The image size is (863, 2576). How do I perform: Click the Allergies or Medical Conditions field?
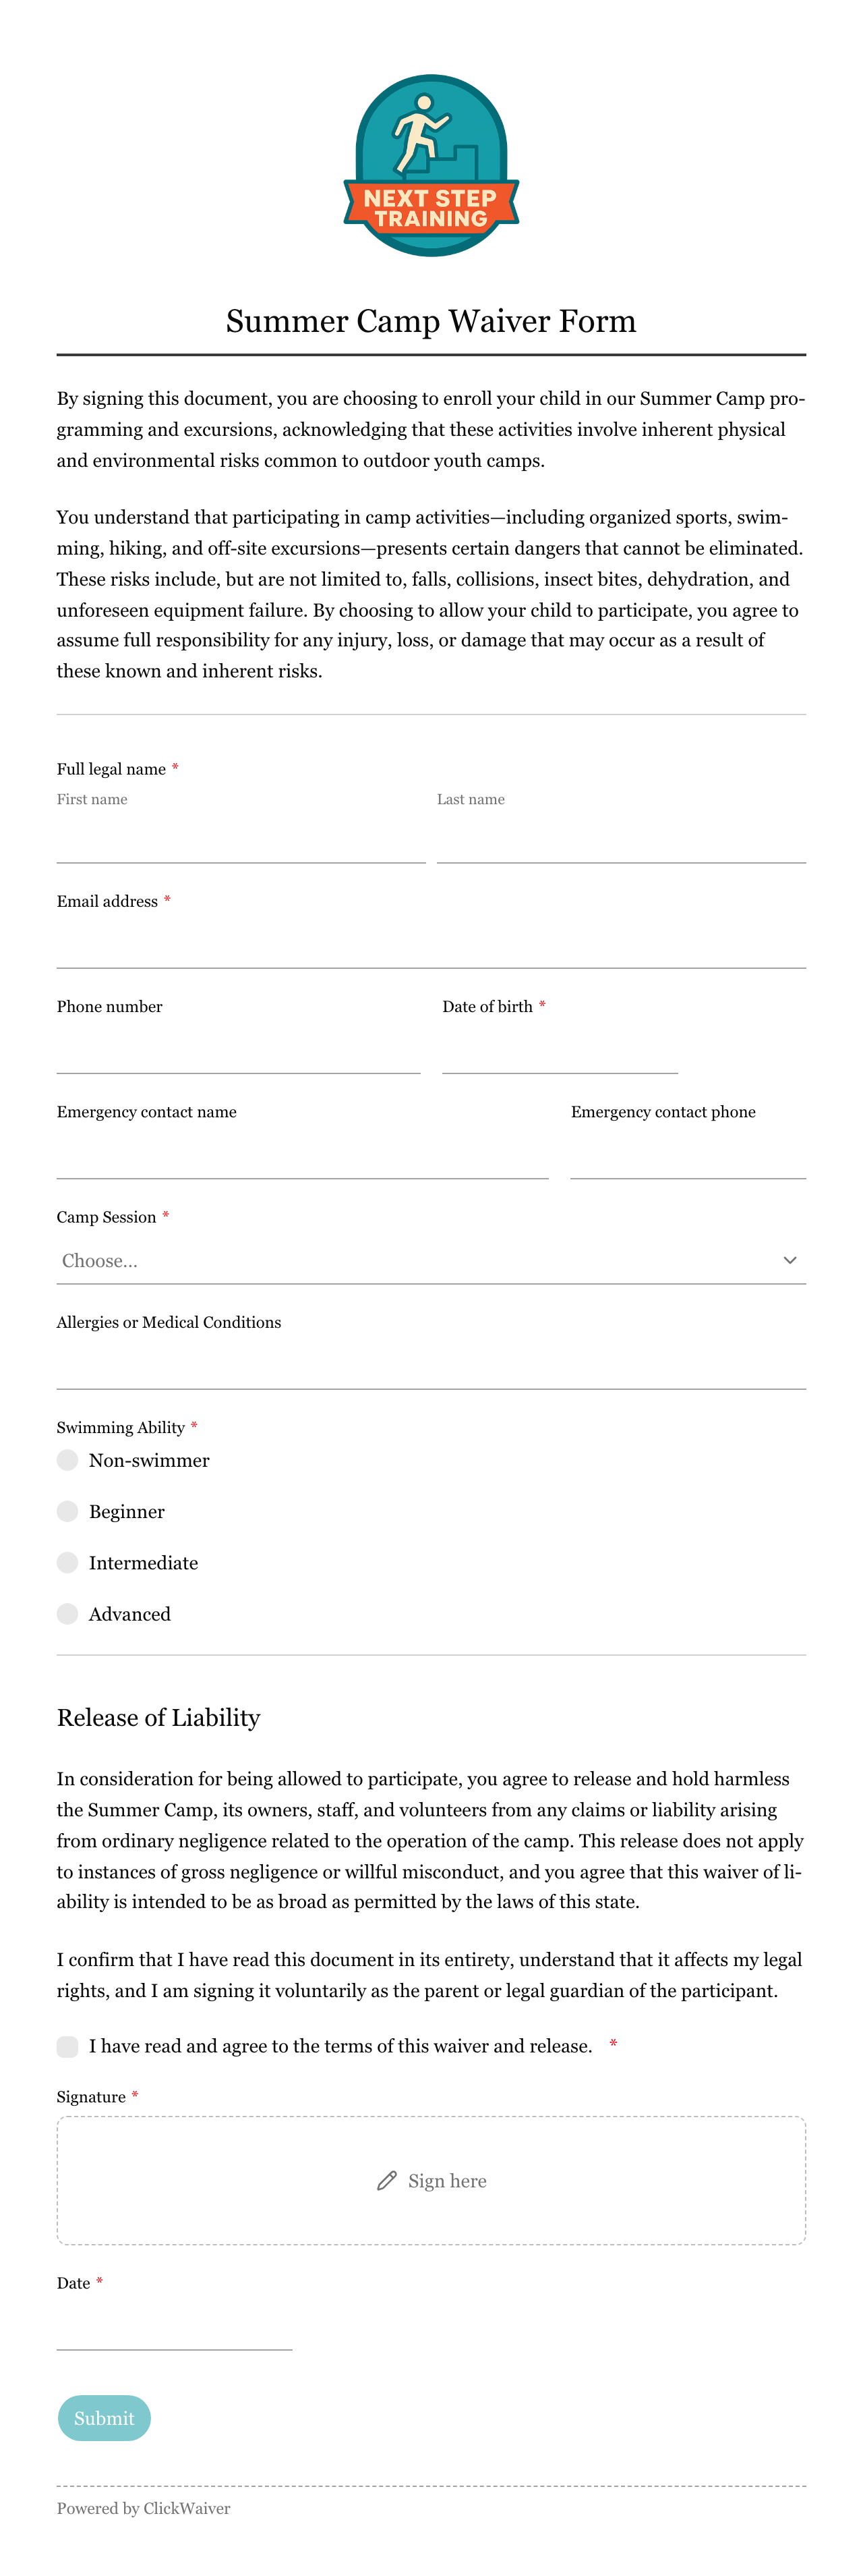pos(431,1366)
